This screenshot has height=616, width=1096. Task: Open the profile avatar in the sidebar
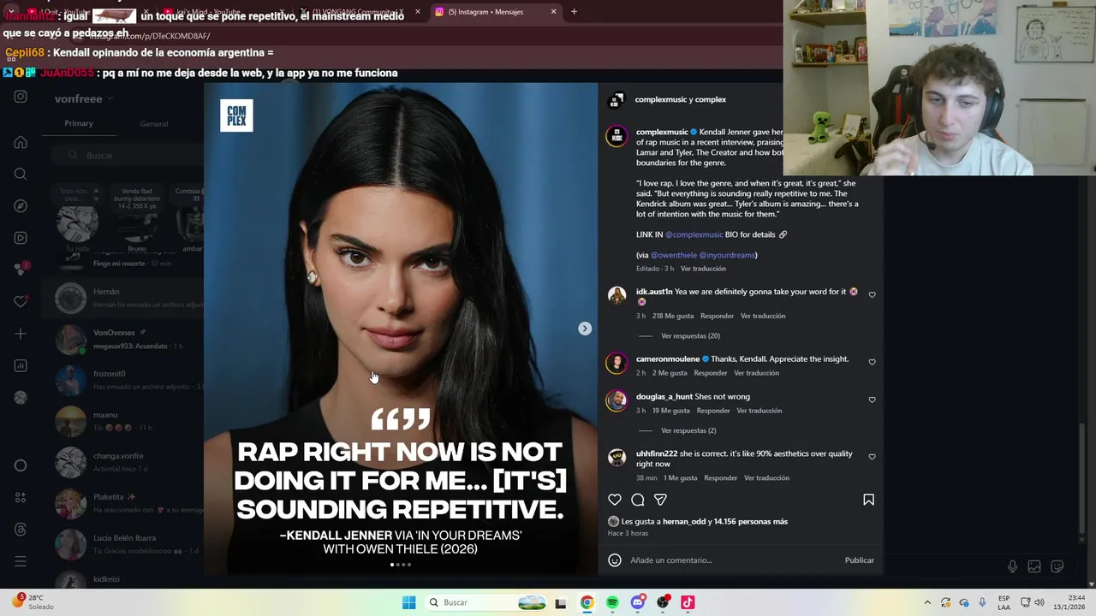coord(21,397)
